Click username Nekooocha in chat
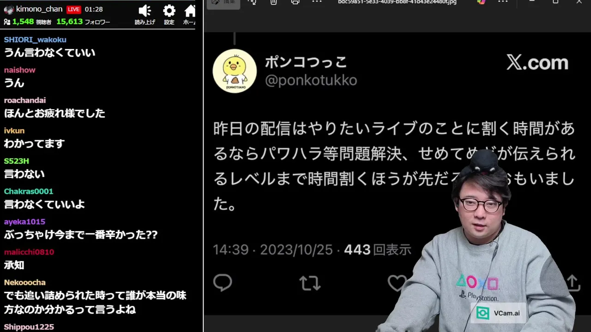The height and width of the screenshot is (332, 591). (25, 283)
